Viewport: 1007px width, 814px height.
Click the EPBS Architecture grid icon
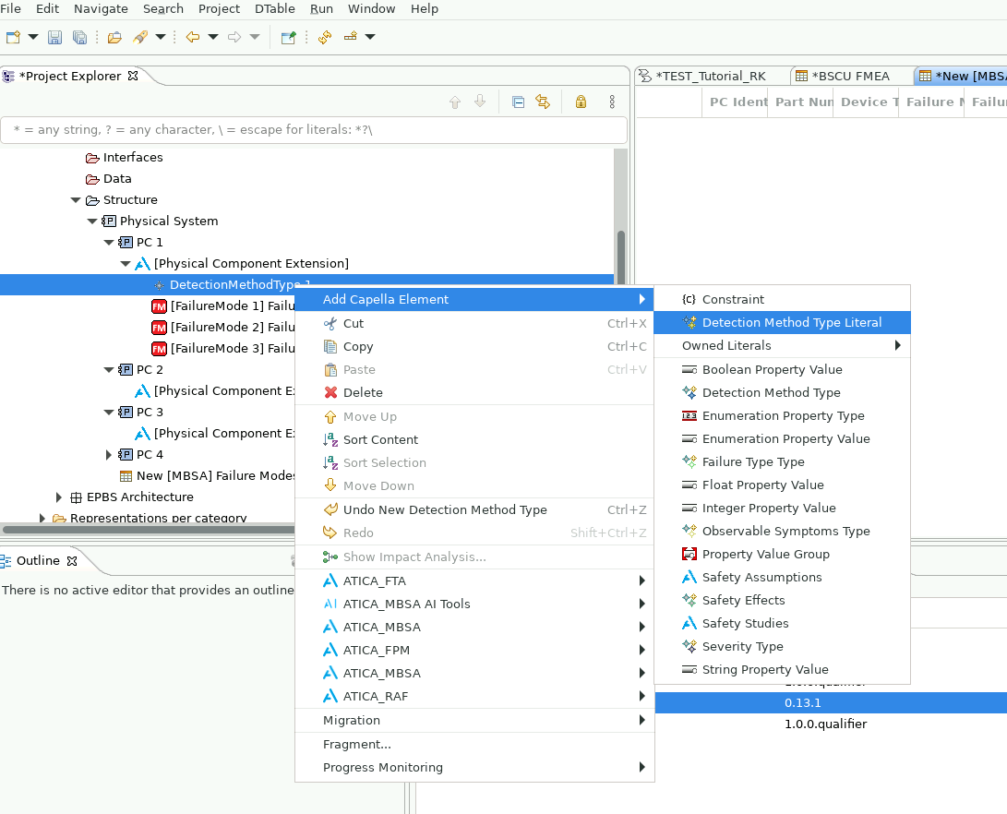(76, 497)
